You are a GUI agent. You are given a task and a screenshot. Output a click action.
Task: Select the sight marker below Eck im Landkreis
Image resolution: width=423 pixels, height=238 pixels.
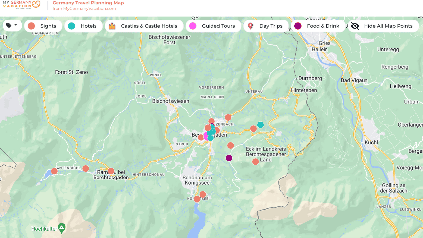[x=255, y=162]
